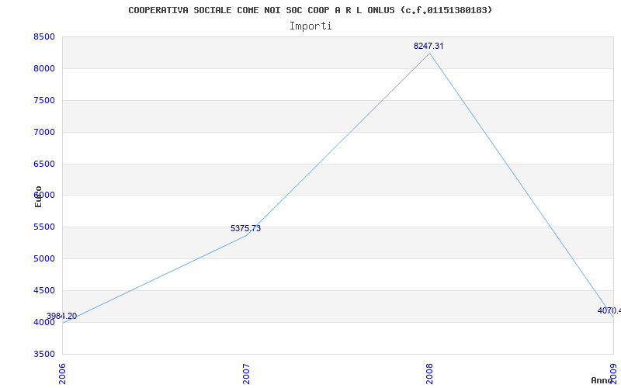
Task: Click the 5500 y-axis tick label
Action: pos(44,227)
